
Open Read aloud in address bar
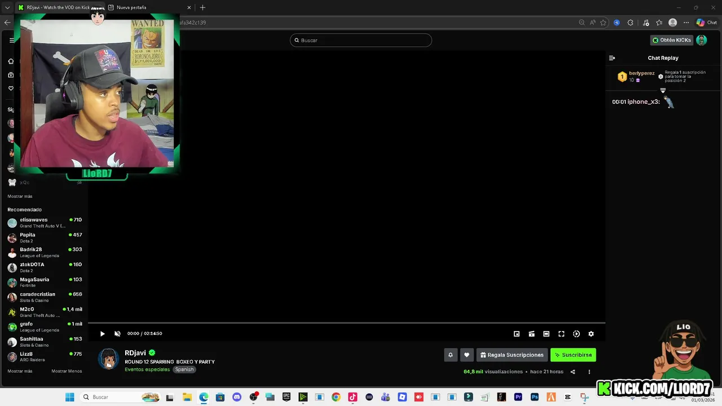point(592,23)
